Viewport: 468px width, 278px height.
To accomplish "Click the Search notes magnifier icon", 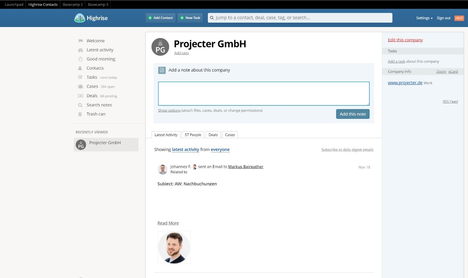I will pos(80,105).
